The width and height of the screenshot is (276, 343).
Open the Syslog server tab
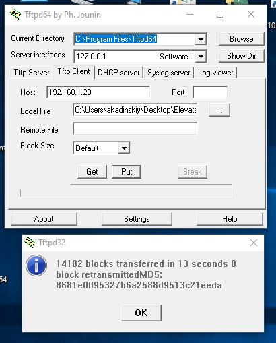point(169,73)
